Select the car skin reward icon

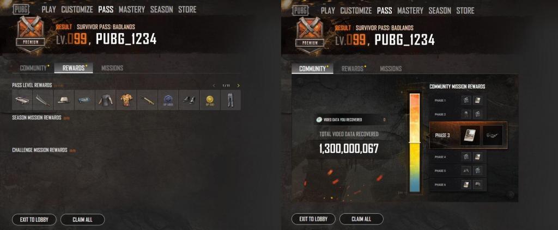[22, 100]
